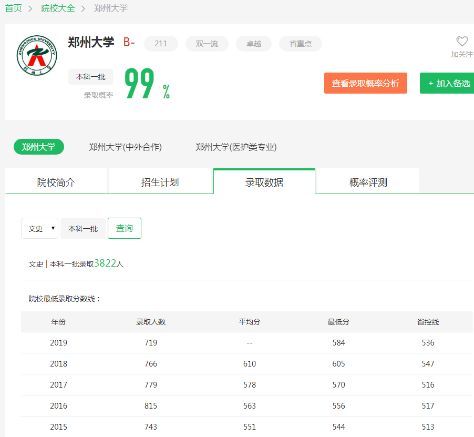Click average score 563 in the 2016 row

pos(250,405)
